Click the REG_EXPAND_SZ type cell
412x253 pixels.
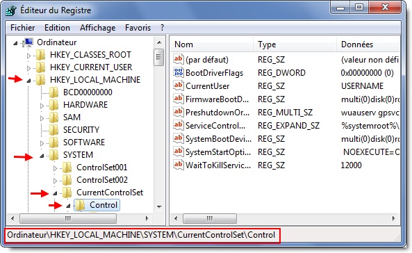(x=288, y=126)
